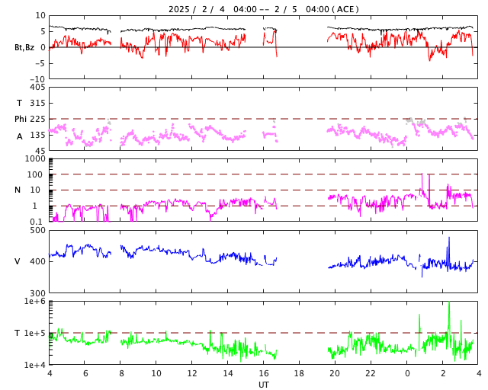The height and width of the screenshot is (390, 488).
Task: Click the "135" tick label
Action: pyautogui.click(x=37, y=135)
